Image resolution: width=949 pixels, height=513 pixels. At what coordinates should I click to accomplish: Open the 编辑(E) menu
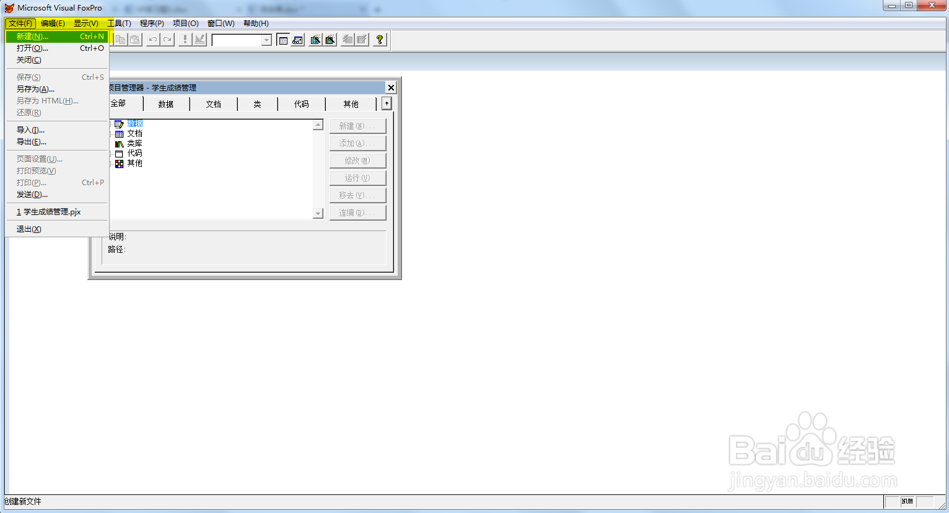53,24
